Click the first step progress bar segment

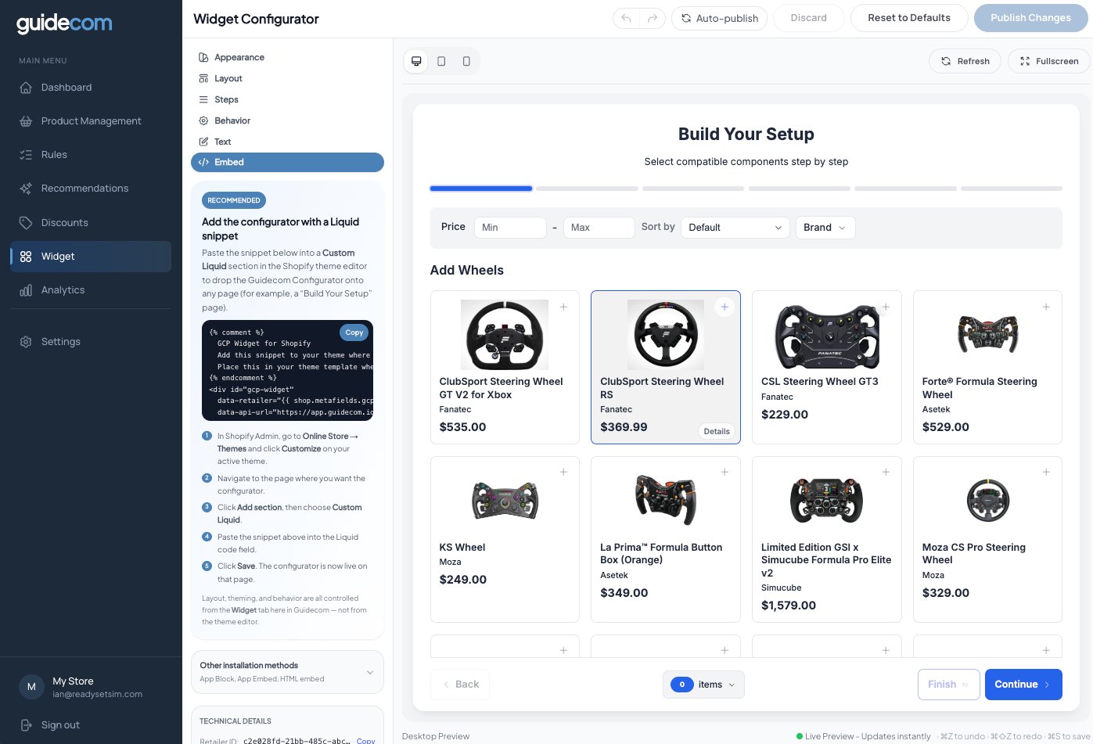pos(480,189)
